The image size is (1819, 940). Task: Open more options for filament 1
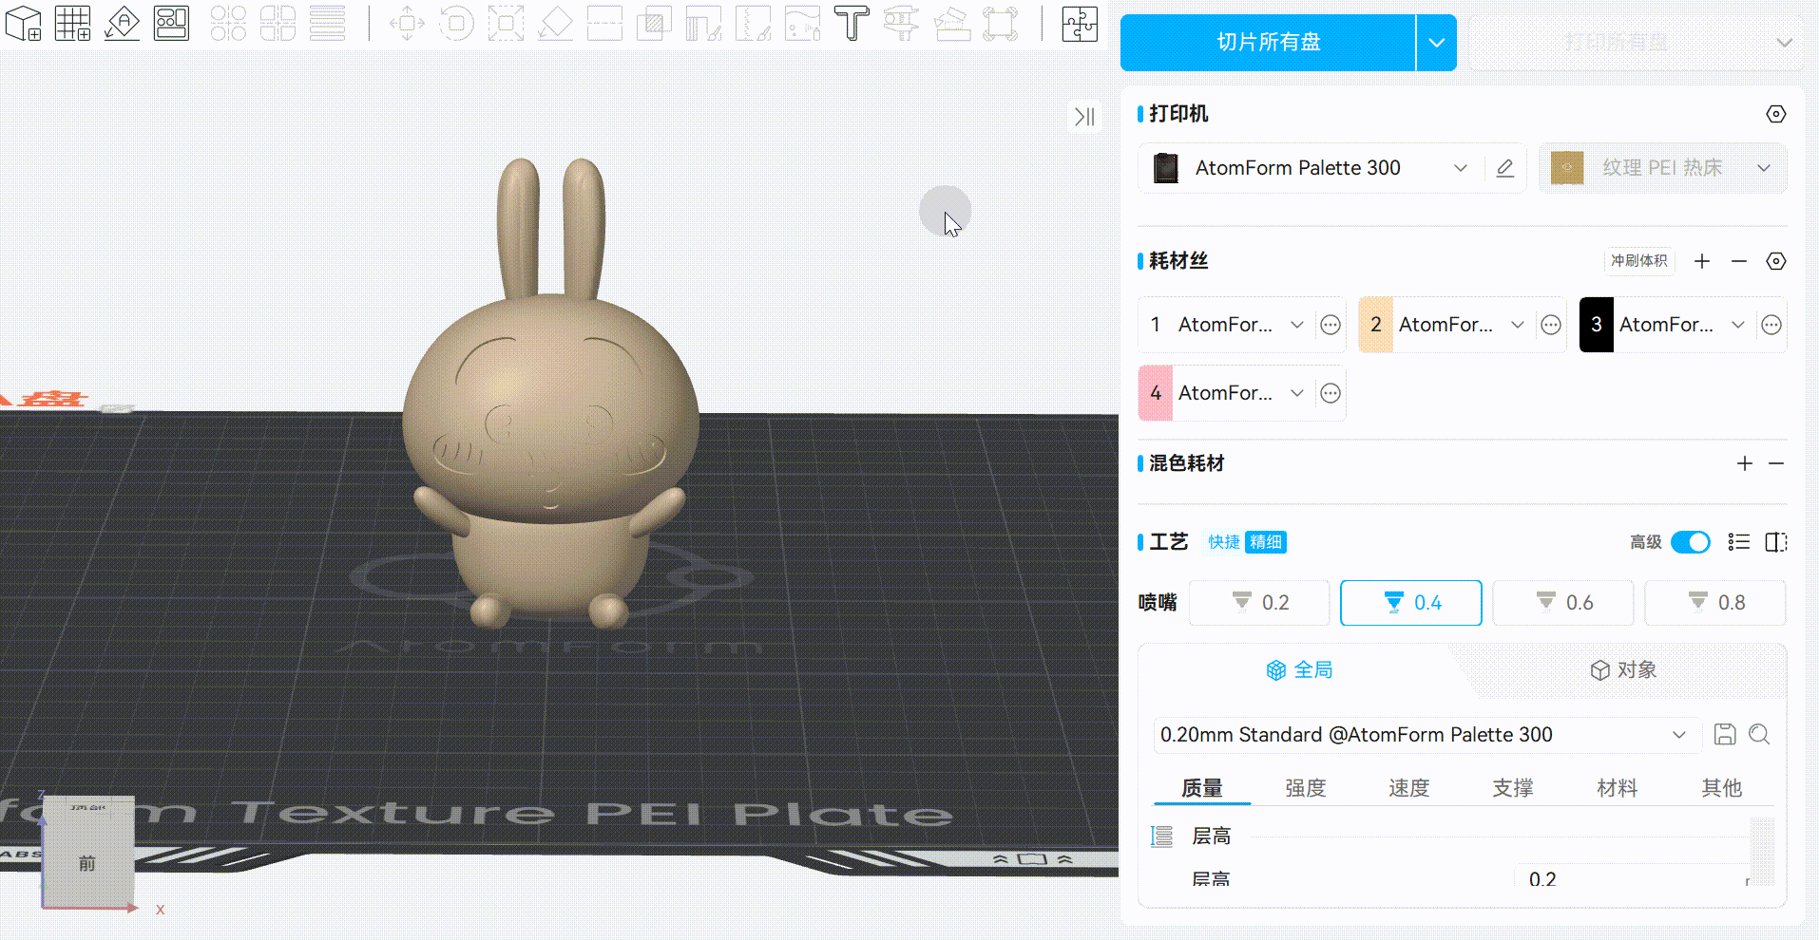(x=1331, y=325)
